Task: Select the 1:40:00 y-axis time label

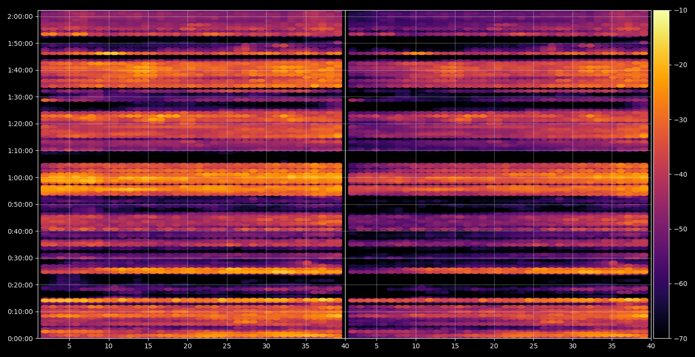Action: click(x=20, y=70)
